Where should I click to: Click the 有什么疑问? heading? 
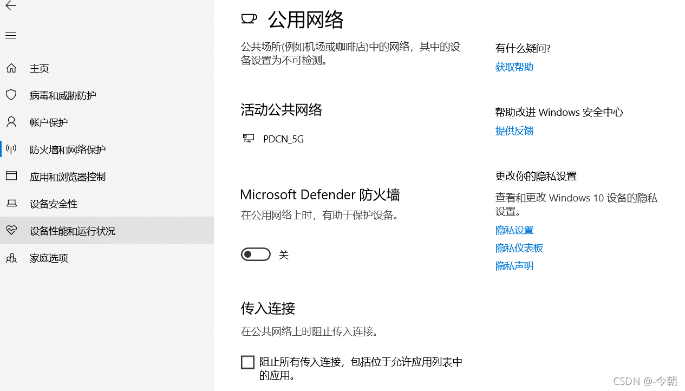[523, 49]
